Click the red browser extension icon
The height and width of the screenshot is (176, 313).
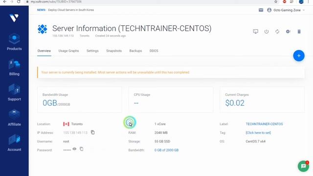pyautogui.click(x=285, y=1)
